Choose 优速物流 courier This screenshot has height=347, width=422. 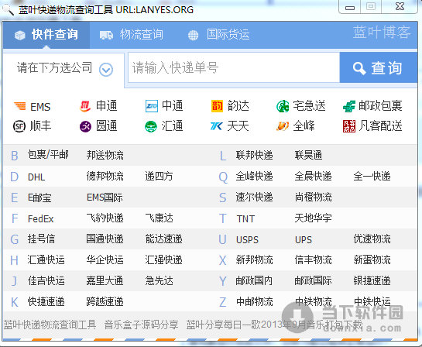tap(372, 239)
